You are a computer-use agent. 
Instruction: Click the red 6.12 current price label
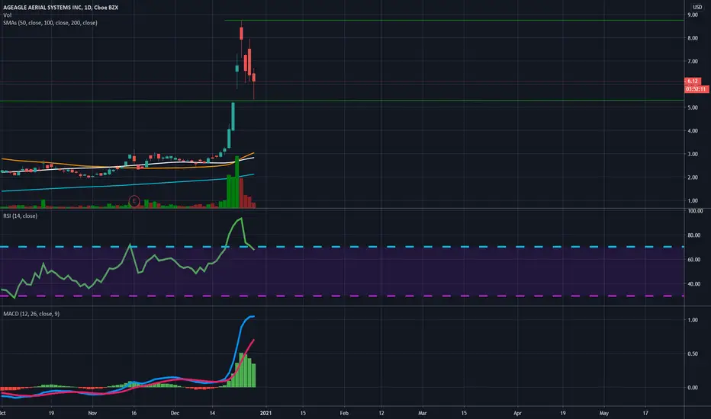coord(693,81)
